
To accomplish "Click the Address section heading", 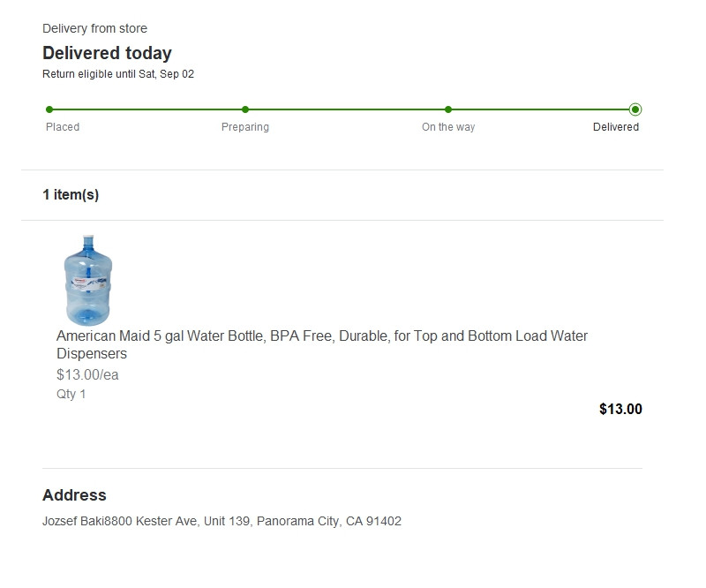I will click(x=74, y=495).
